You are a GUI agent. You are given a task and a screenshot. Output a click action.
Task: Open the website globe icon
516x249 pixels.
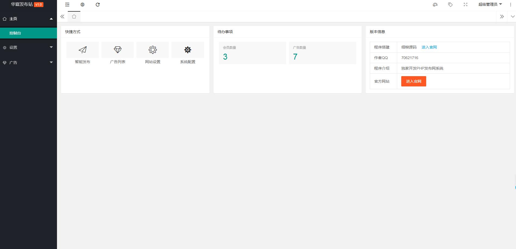coord(82,5)
